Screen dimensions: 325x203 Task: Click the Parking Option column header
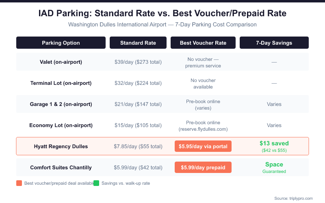61,43
